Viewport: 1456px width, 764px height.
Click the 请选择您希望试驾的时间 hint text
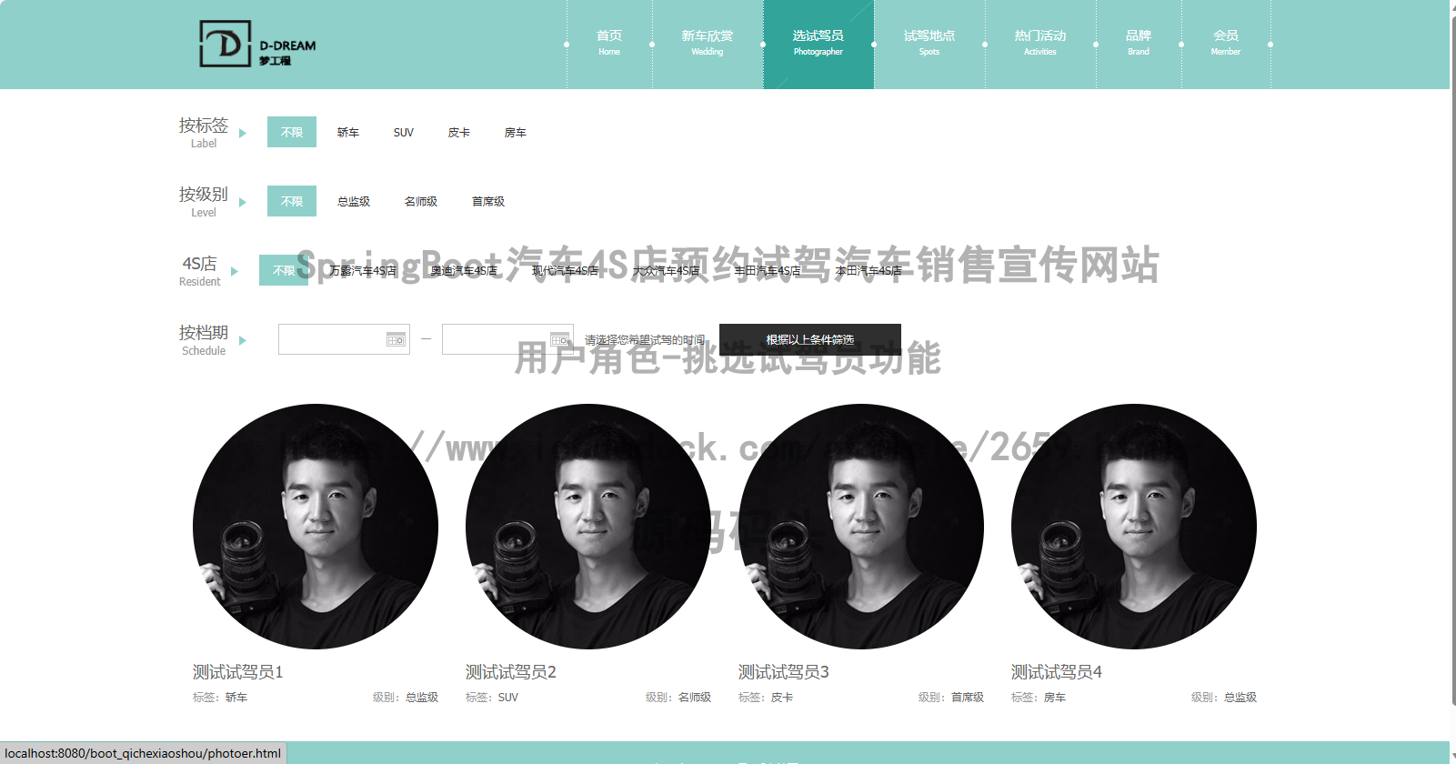[x=645, y=340]
